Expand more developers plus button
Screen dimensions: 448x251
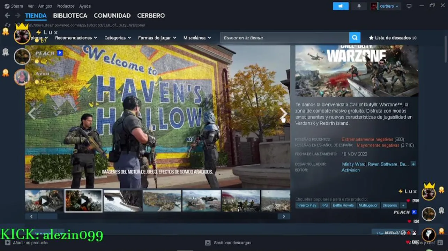(413, 164)
